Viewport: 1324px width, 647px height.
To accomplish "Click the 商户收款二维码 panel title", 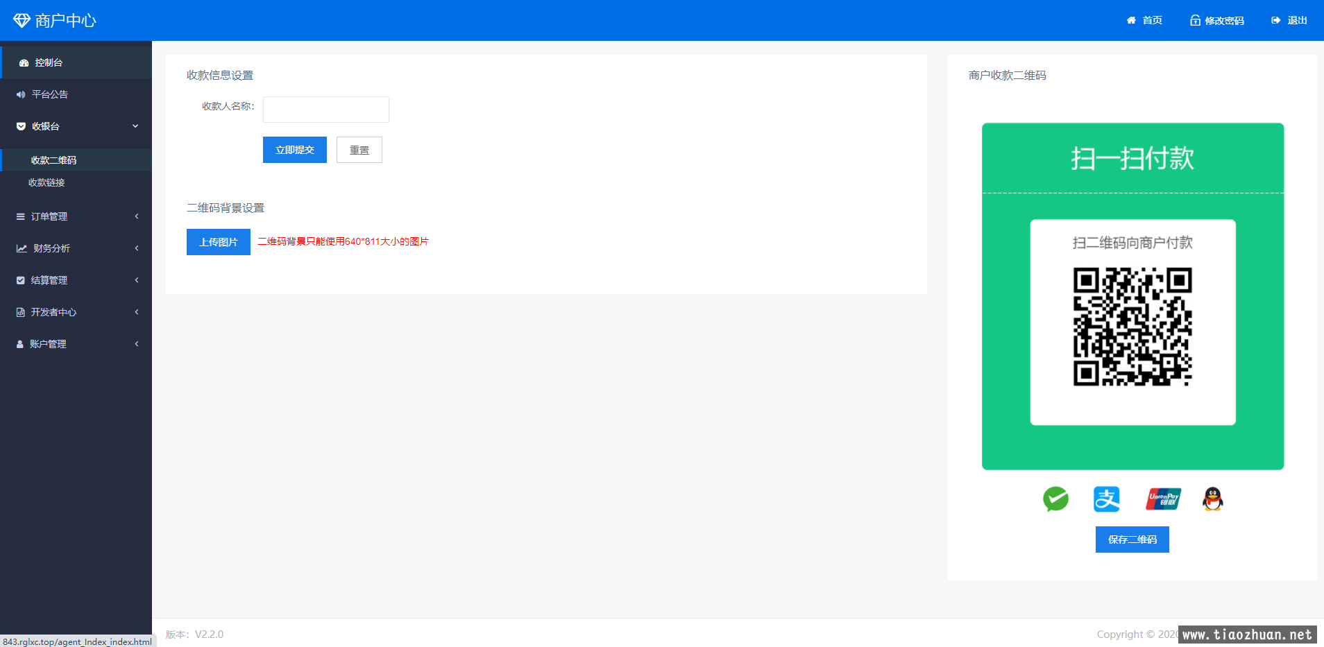I will 1008,75.
